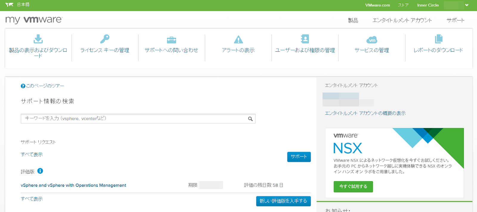This screenshot has height=212, width=477.
Task: Click the NSX banner title
Action: [x=348, y=148]
